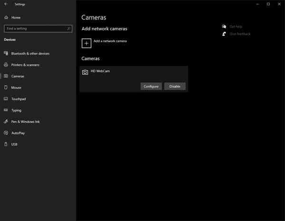Open the Mouse settings page
285x221 pixels.
(x=16, y=88)
